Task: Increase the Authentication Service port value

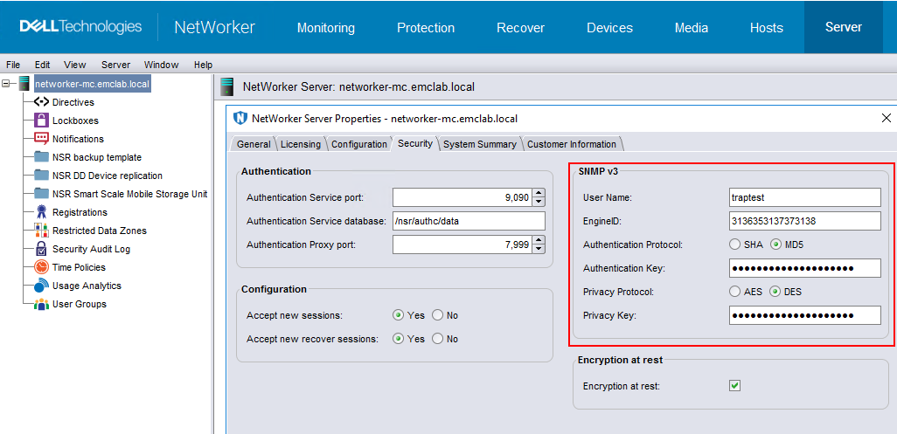Action: [x=539, y=194]
